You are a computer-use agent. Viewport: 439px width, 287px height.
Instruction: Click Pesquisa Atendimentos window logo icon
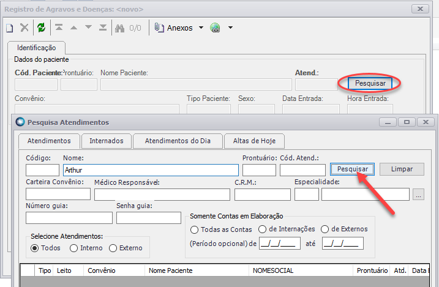tap(20, 122)
